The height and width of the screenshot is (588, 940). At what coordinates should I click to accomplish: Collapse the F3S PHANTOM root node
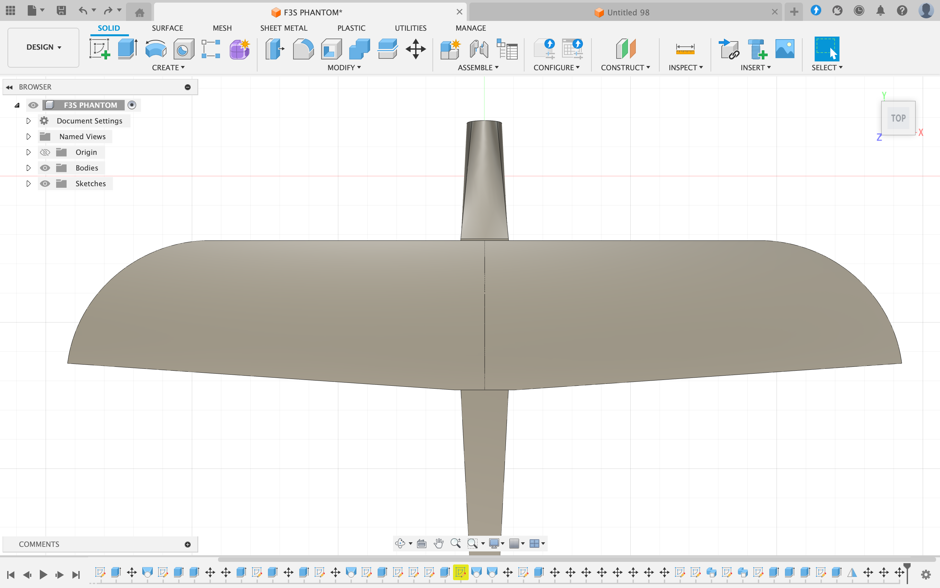(17, 105)
